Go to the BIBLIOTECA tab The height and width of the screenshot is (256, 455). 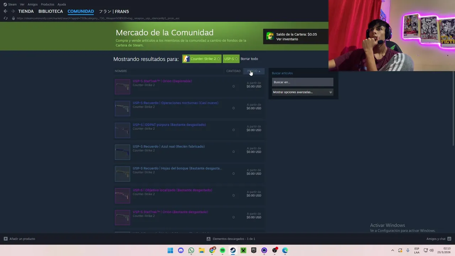(50, 11)
